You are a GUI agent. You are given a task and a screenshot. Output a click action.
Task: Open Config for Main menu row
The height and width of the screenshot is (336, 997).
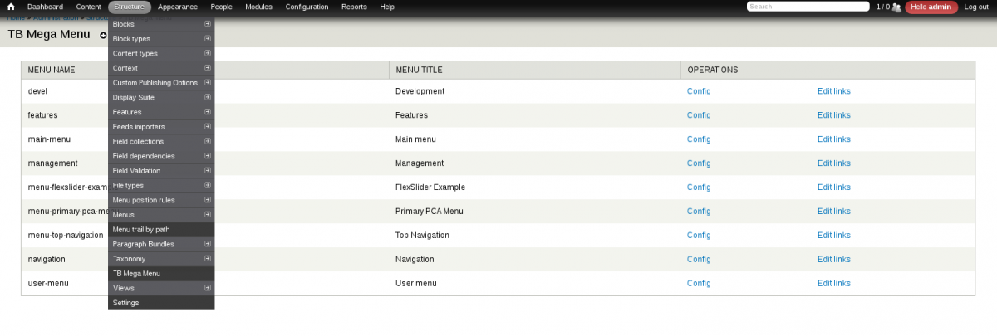[x=699, y=139]
